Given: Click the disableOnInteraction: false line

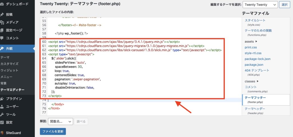Looking at the screenshot, I should (x=74, y=87).
